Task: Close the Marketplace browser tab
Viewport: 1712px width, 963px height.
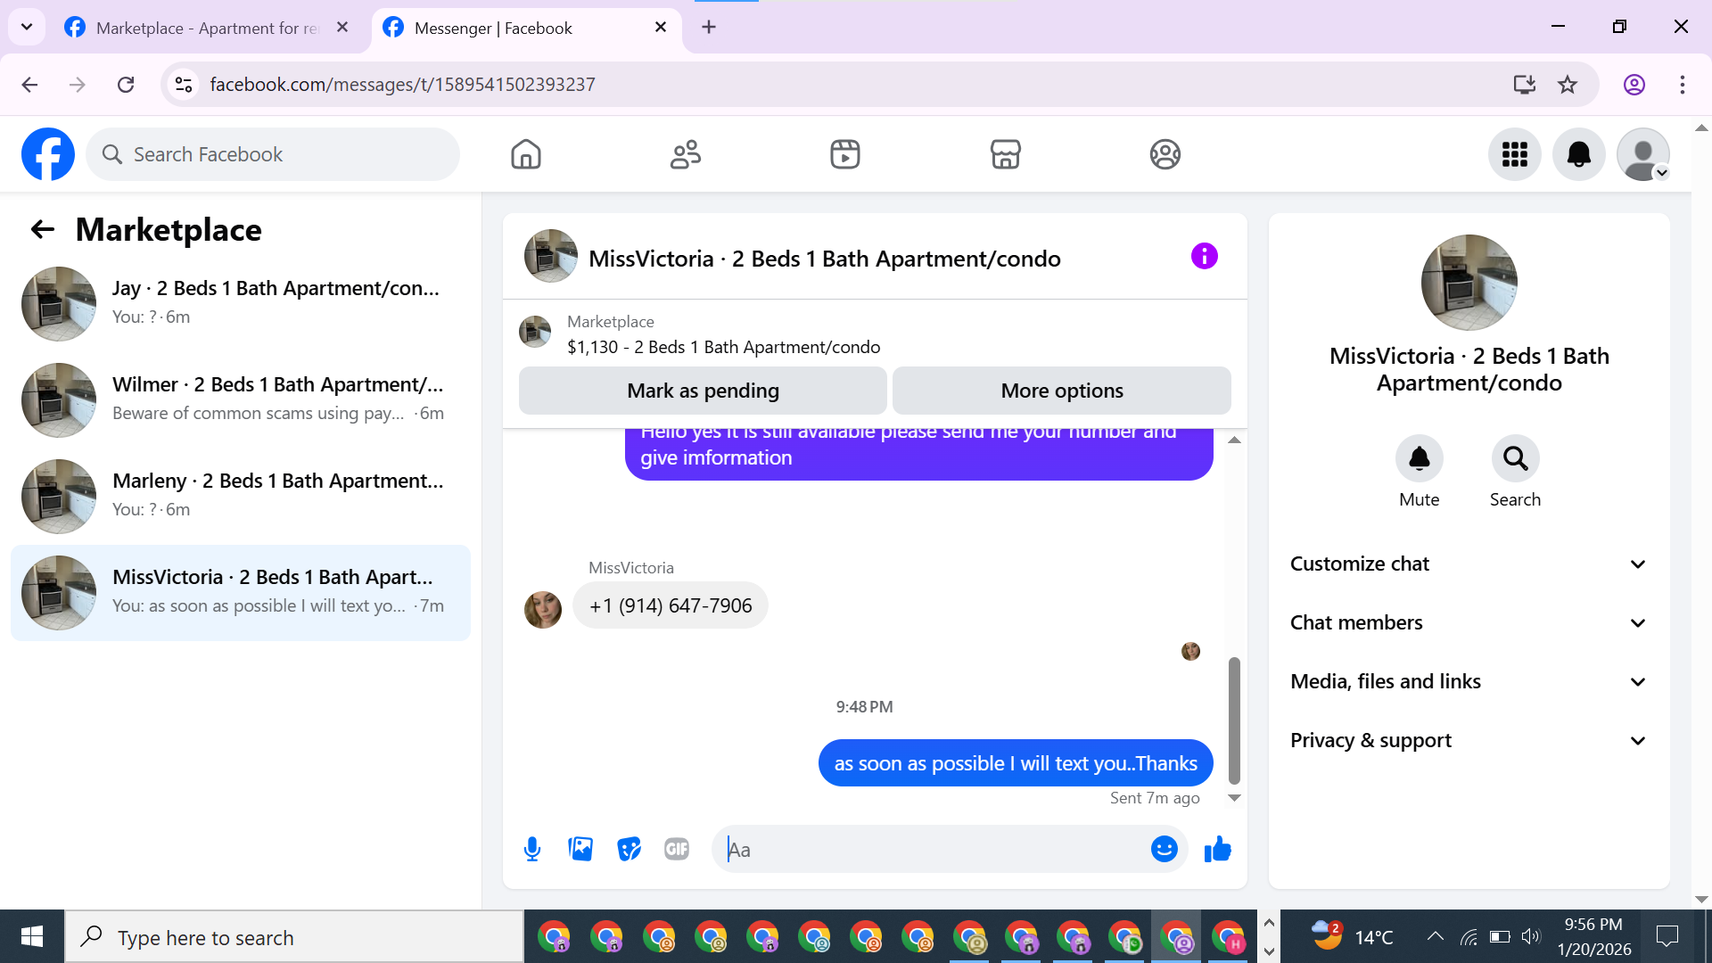Action: click(342, 28)
